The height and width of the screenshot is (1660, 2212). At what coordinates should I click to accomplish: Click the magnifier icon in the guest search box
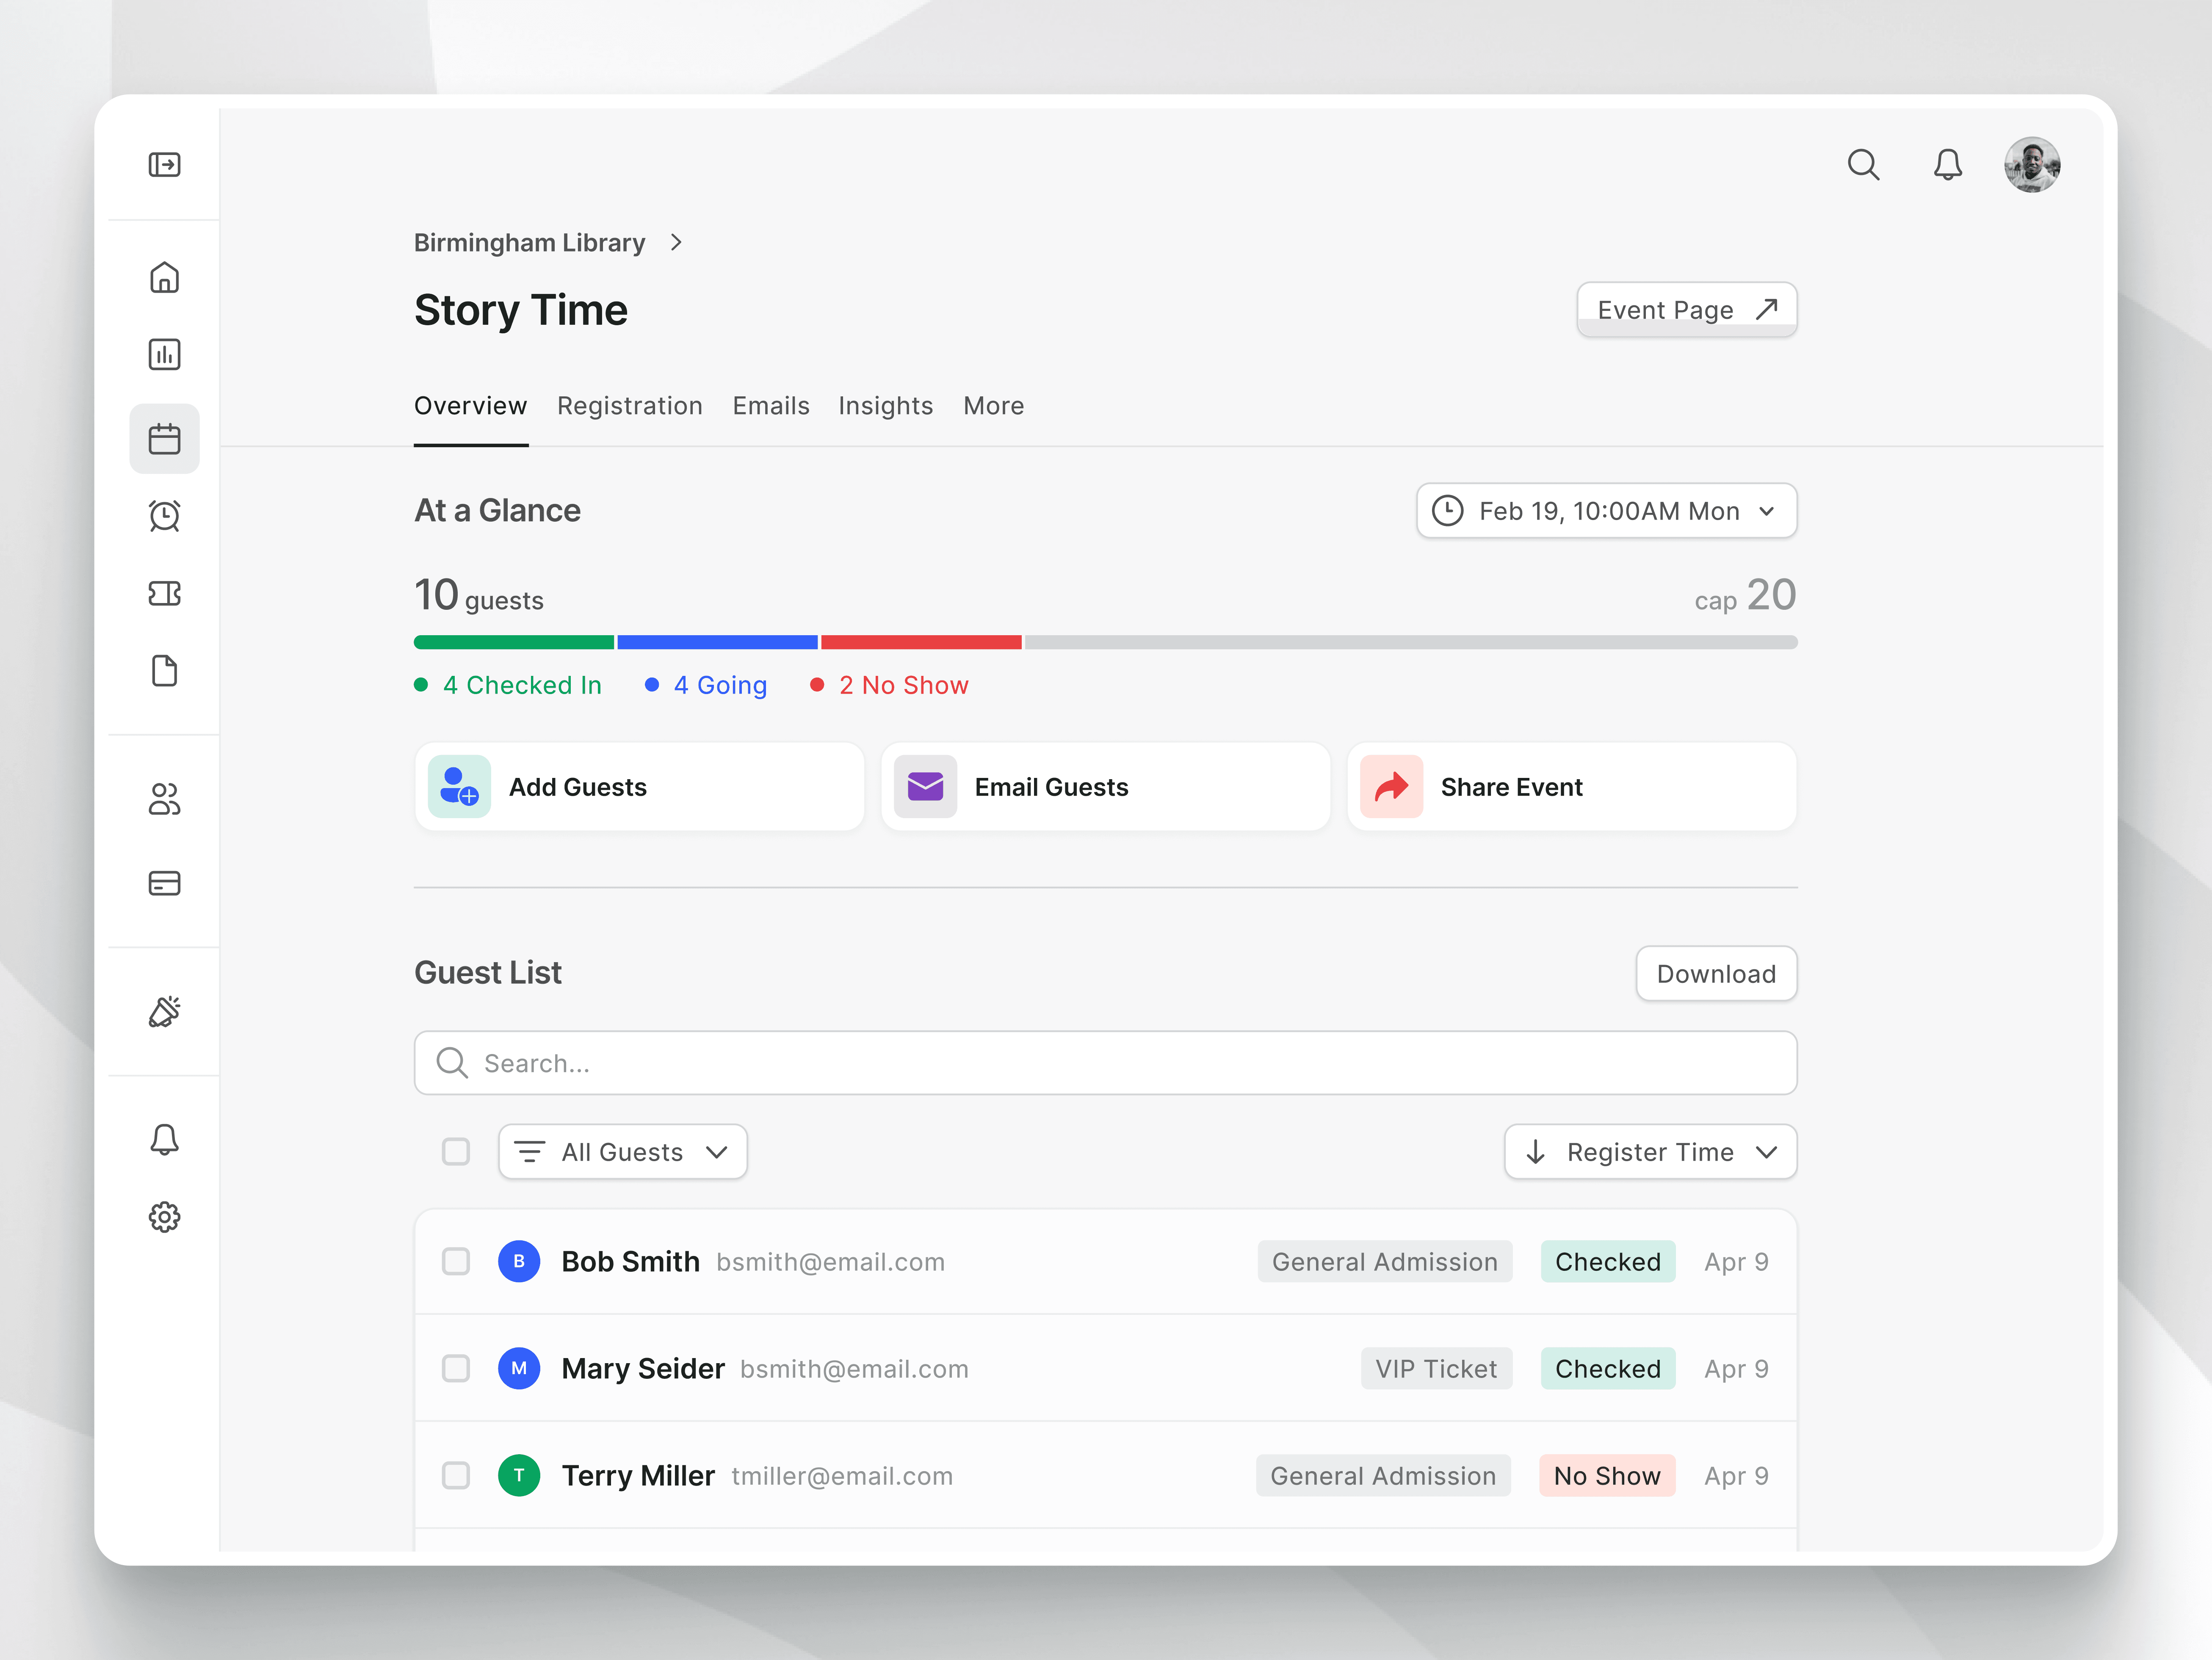click(452, 1063)
